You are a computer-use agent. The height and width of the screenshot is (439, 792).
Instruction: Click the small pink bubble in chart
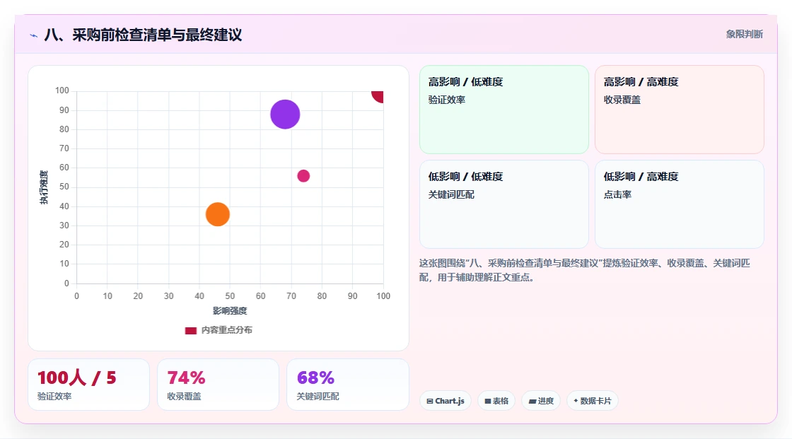[303, 176]
